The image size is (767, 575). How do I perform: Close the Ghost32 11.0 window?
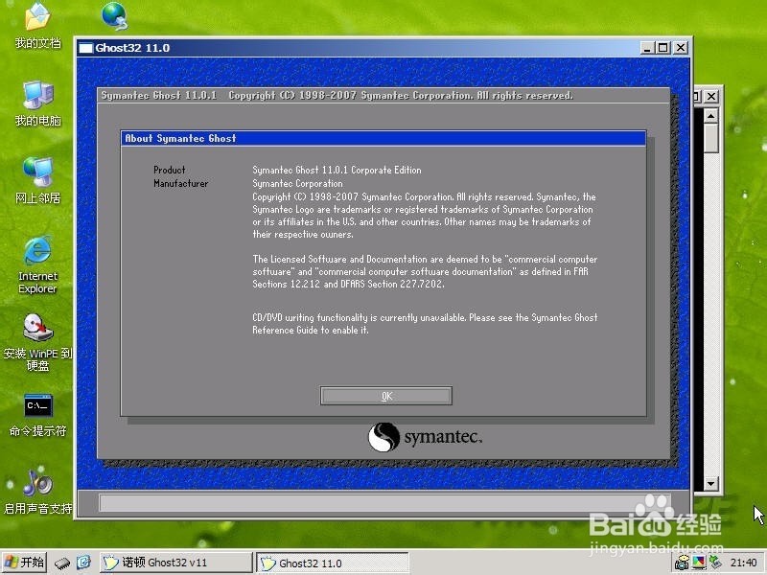click(681, 48)
